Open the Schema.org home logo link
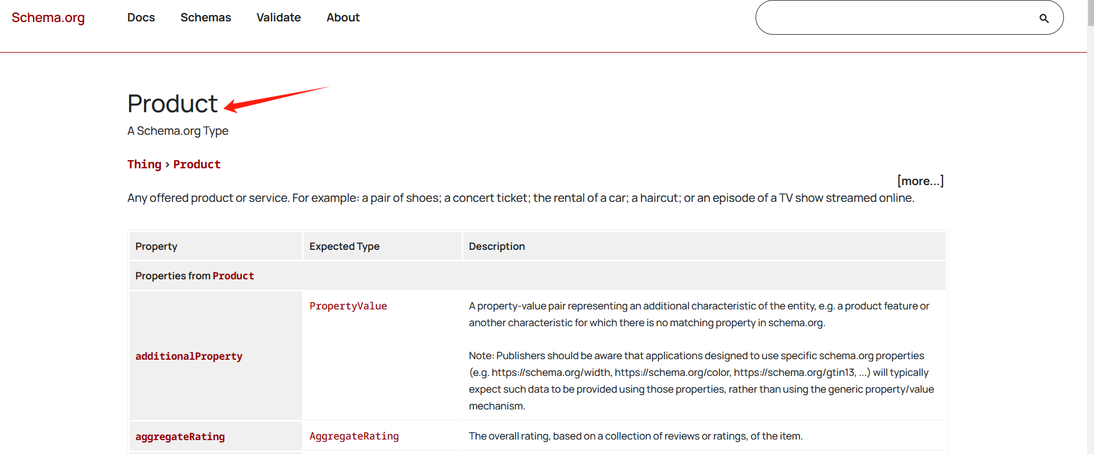 tap(48, 18)
